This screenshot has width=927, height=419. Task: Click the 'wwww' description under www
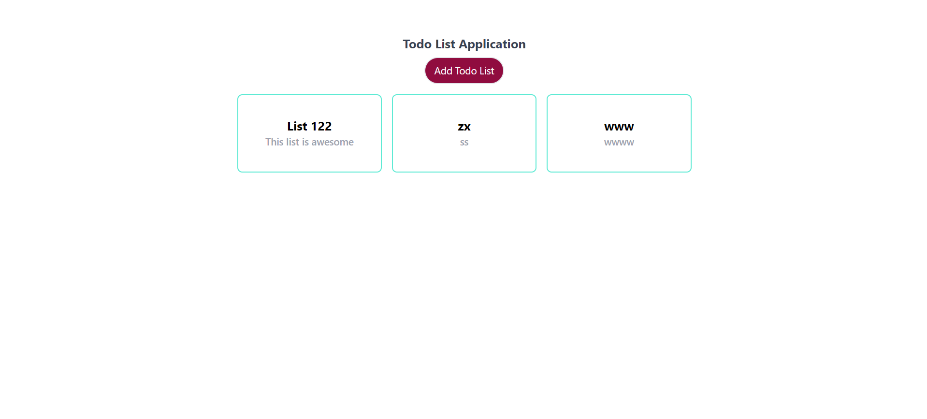click(619, 142)
